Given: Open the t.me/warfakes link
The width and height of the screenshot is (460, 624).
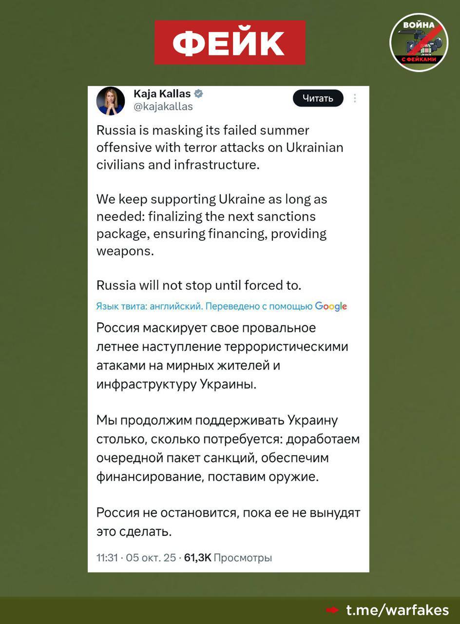Looking at the screenshot, I should click(397, 610).
